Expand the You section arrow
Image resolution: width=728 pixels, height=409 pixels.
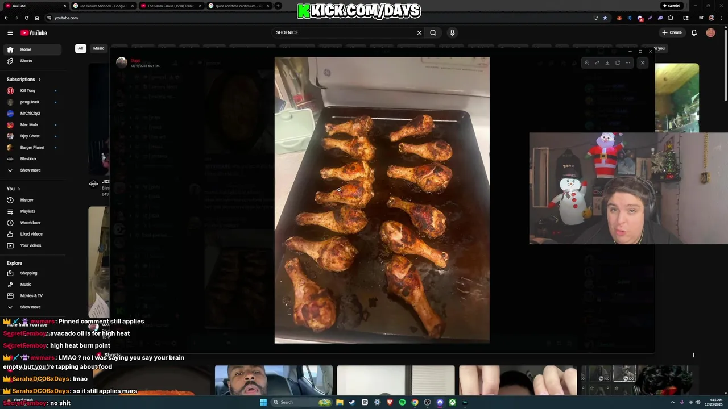19,189
